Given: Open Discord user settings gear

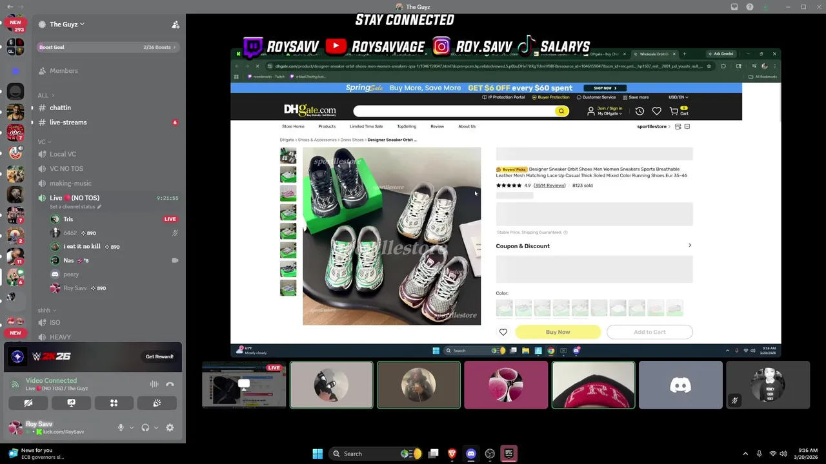Looking at the screenshot, I should coord(170,427).
